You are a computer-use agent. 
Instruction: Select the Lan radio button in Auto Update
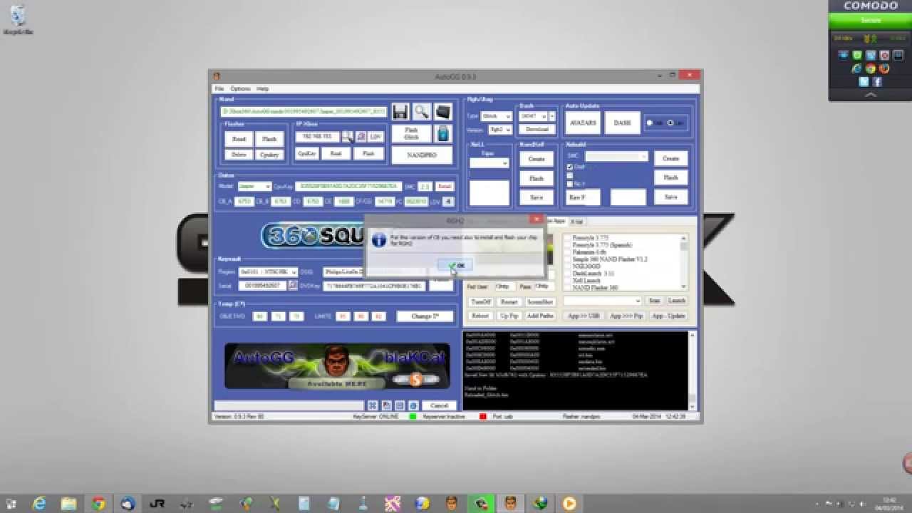(670, 123)
